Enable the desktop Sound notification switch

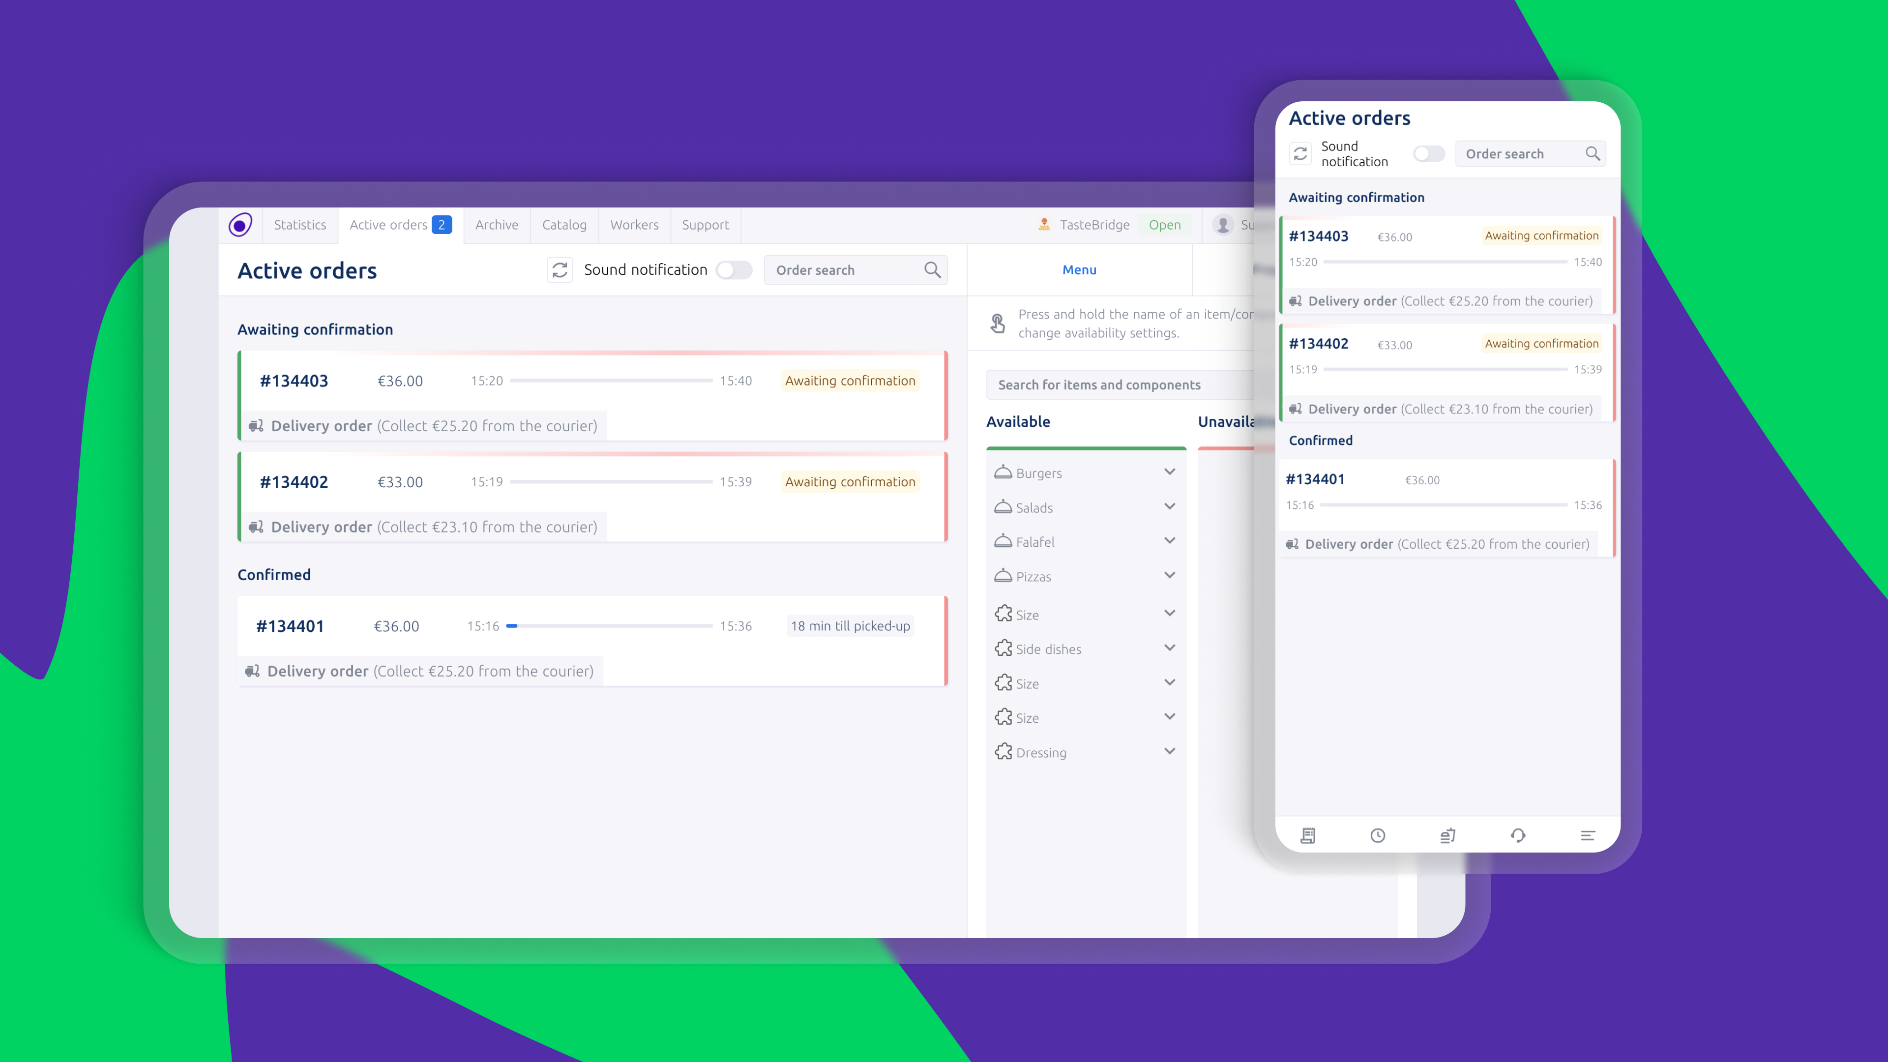[x=735, y=270]
